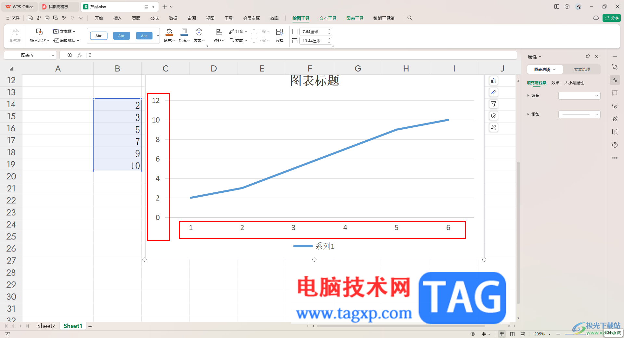Click the Chart Filter funnel button

(x=494, y=104)
